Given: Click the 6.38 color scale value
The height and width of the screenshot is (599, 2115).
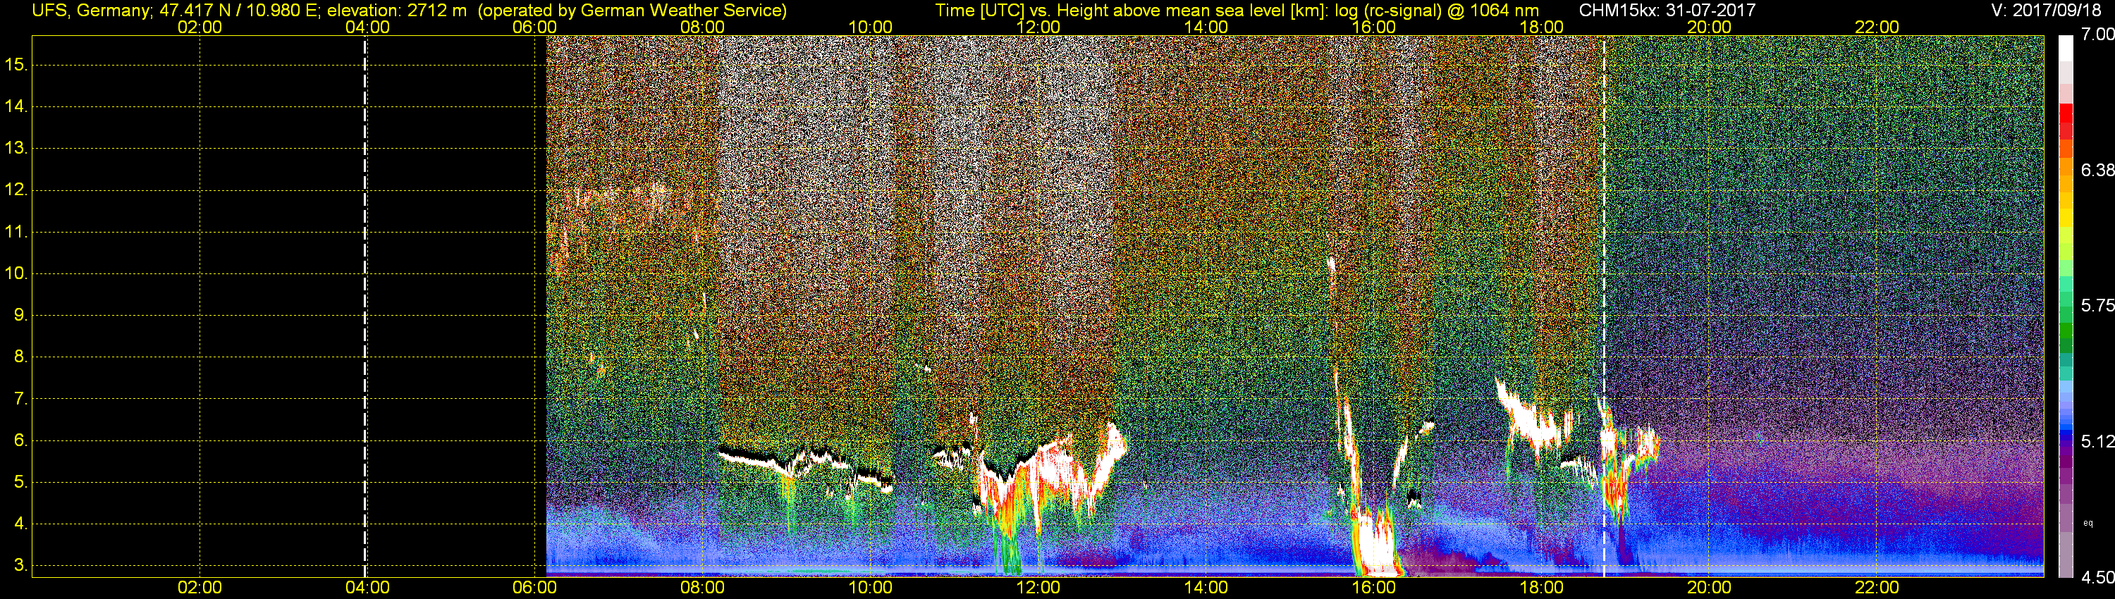Looking at the screenshot, I should (x=2097, y=170).
